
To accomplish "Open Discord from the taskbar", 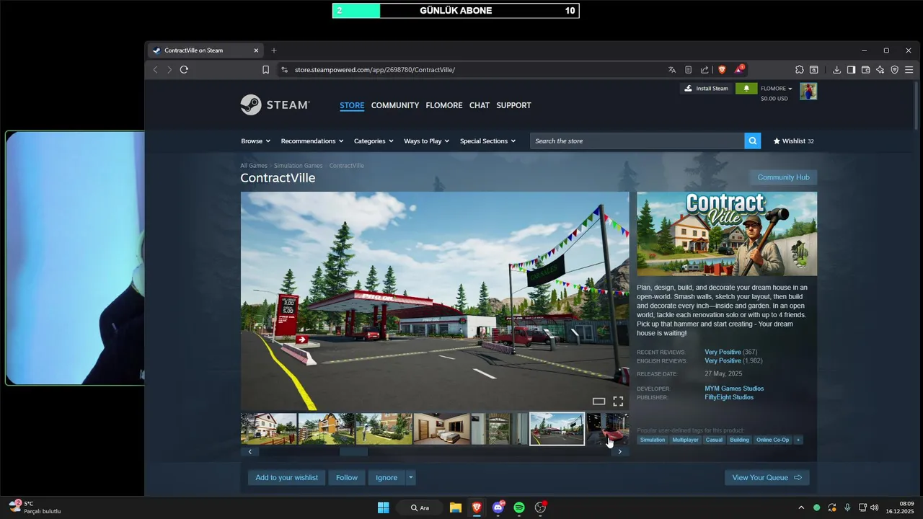I will point(498,507).
